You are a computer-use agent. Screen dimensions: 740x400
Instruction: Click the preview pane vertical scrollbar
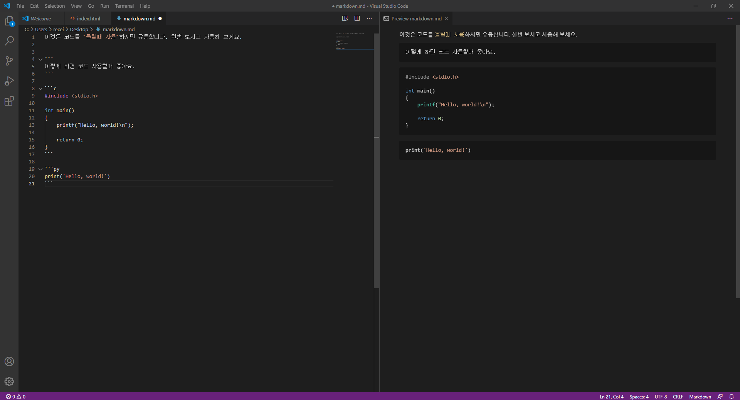point(738,162)
